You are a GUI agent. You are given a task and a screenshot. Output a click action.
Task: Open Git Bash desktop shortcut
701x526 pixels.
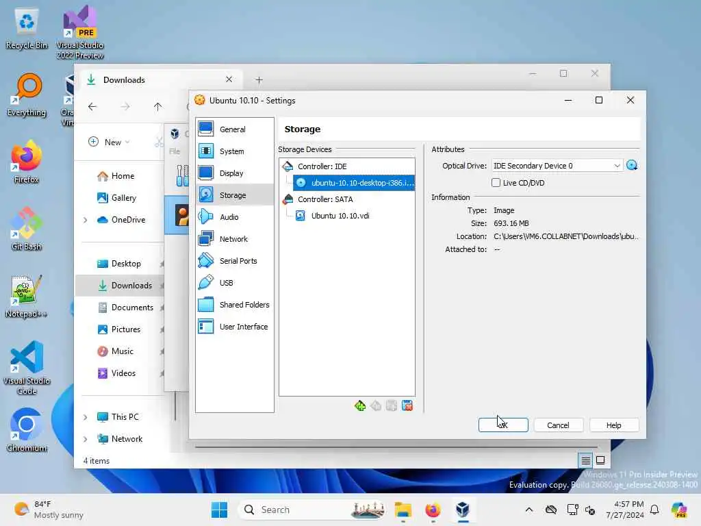27,229
